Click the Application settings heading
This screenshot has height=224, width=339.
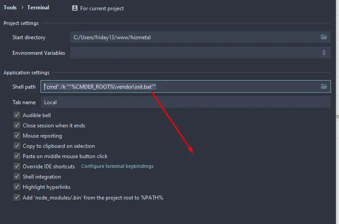(x=26, y=73)
